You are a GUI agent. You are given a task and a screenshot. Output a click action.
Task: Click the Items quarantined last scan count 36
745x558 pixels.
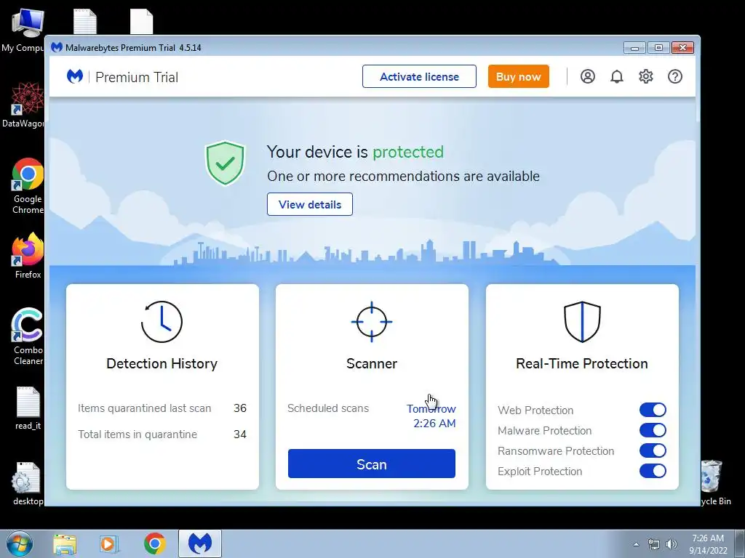[240, 408]
